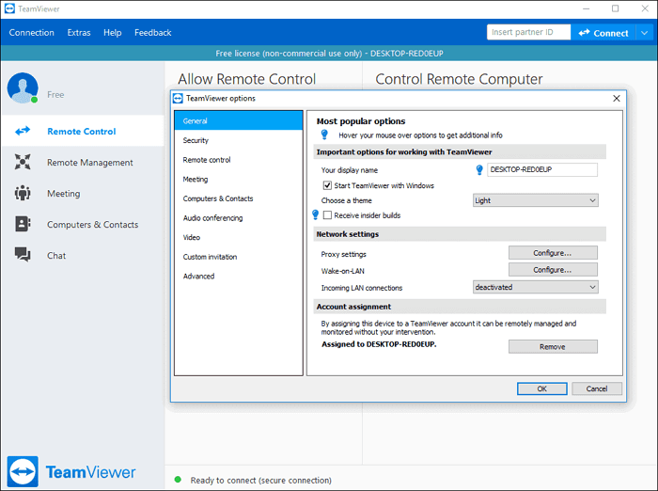Open Chat via its speech bubble icon
Viewport: 658px width, 491px height.
[x=23, y=255]
